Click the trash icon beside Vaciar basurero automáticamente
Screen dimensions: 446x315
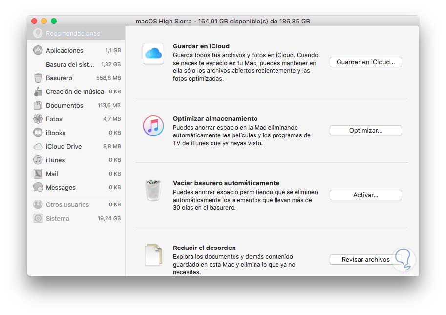[153, 190]
